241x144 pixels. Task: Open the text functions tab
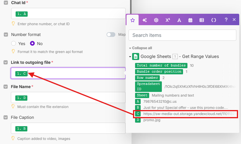pyautogui.click(x=179, y=20)
